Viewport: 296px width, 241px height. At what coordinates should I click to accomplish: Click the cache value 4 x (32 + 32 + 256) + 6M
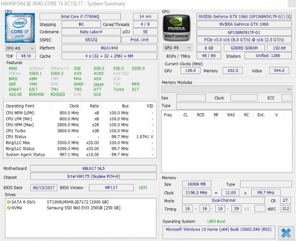click(109, 56)
